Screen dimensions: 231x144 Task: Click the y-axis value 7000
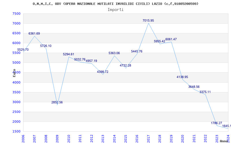click(16, 24)
